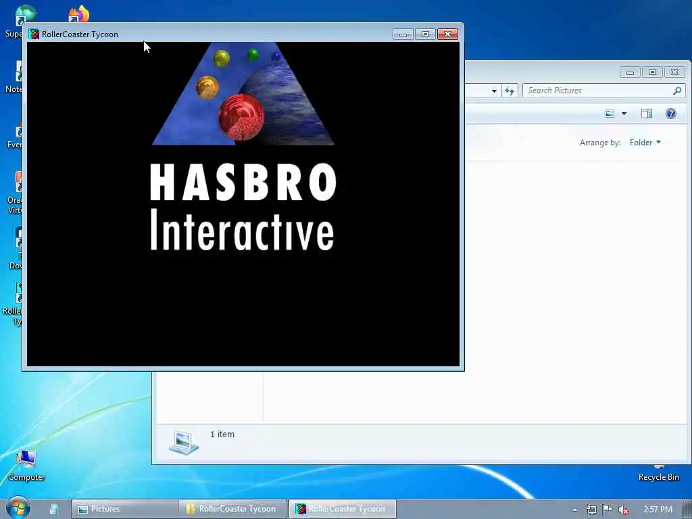The width and height of the screenshot is (692, 519).
Task: Click the magnifier icon in Search Pictures
Action: (x=677, y=91)
